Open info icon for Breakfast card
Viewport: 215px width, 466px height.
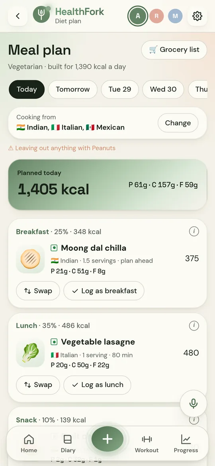(x=194, y=231)
